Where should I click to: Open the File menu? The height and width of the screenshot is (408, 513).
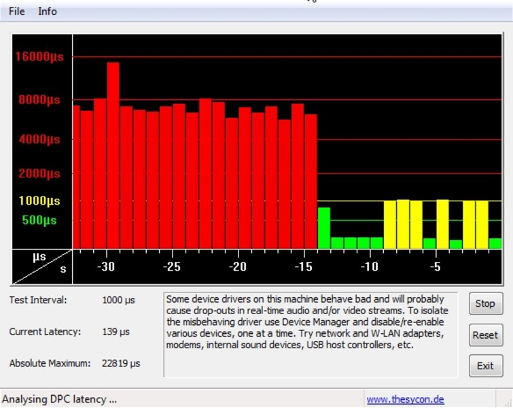pyautogui.click(x=17, y=12)
